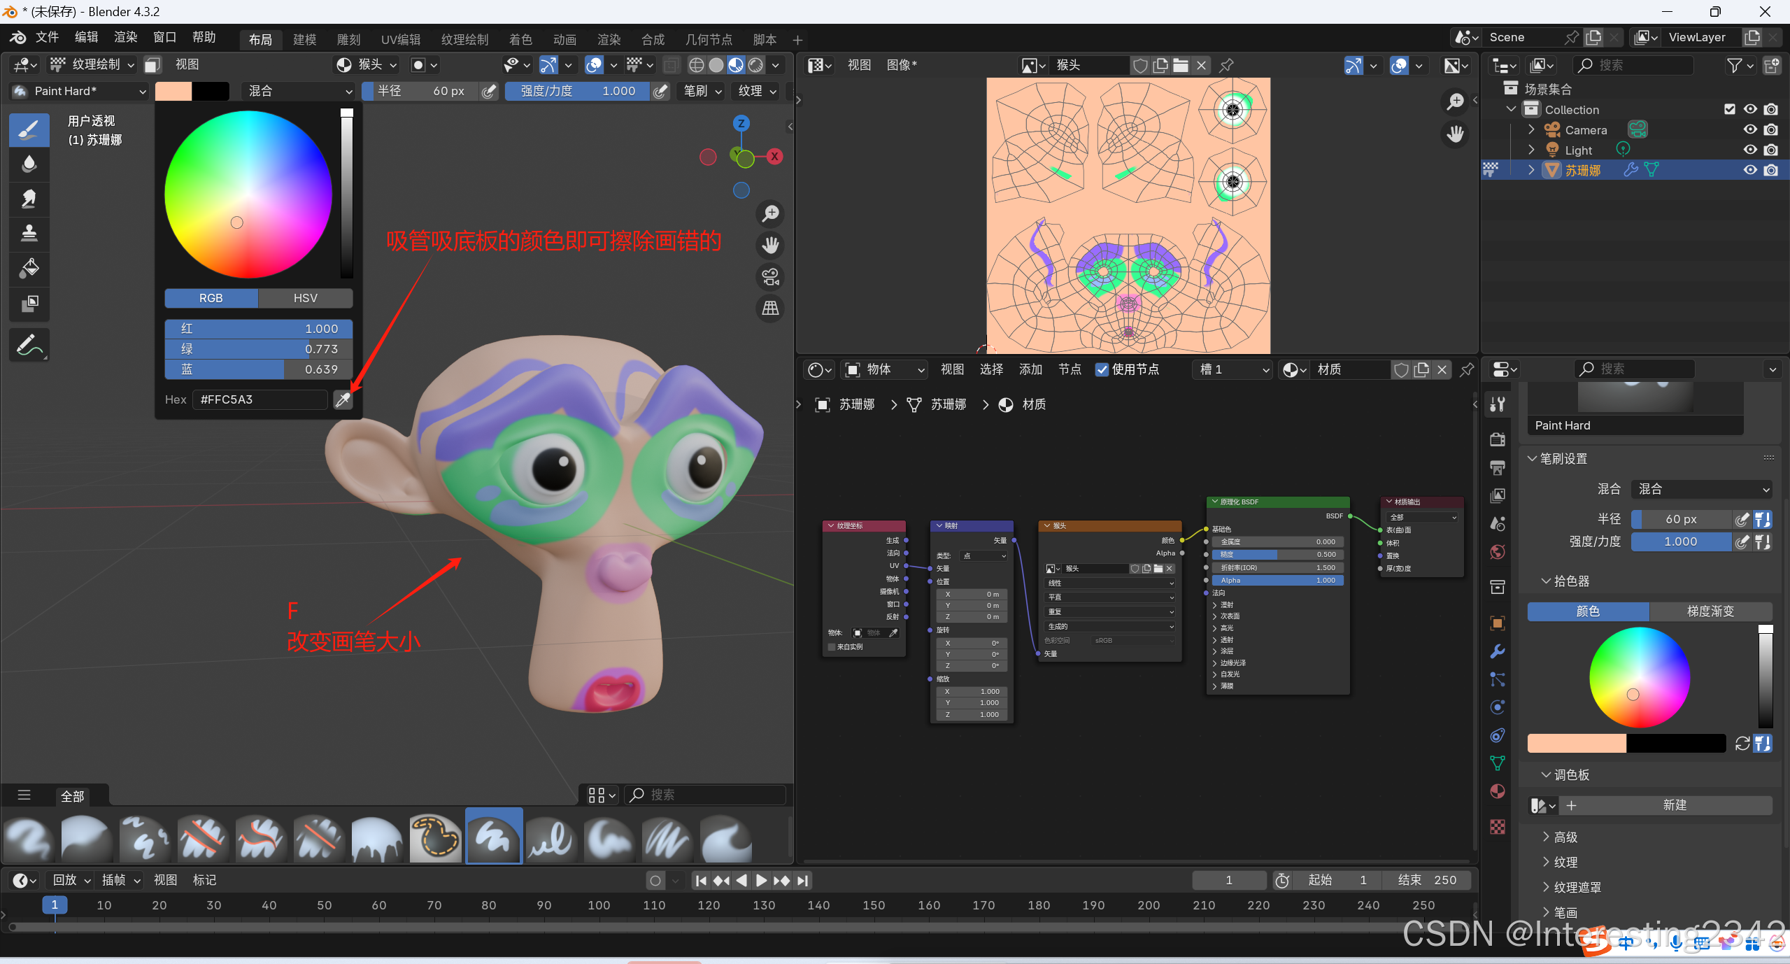Select the Clone stamp tool
Screen dimensions: 1790x964
tap(29, 233)
